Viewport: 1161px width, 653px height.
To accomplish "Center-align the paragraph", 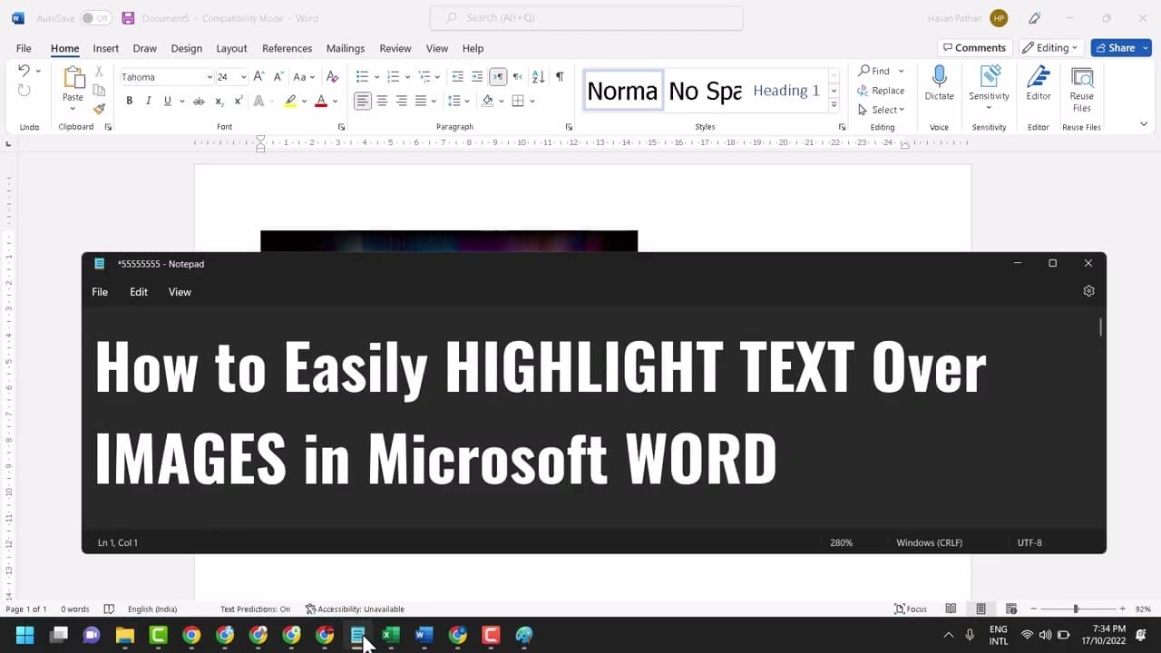I will (382, 101).
